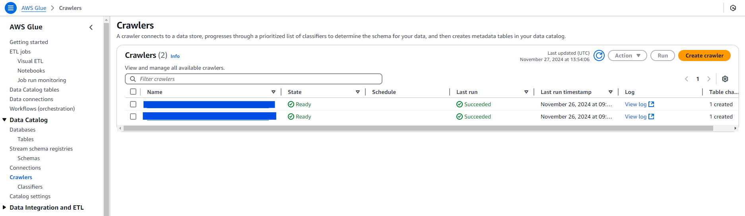The width and height of the screenshot is (745, 216).
Task: Click the sidebar vertical scrollbar
Action: [x=106, y=119]
